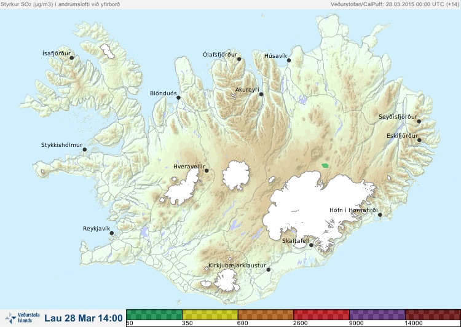Click the purple 9000 legend swatch
The height and width of the screenshot is (327, 461).
coord(377,315)
